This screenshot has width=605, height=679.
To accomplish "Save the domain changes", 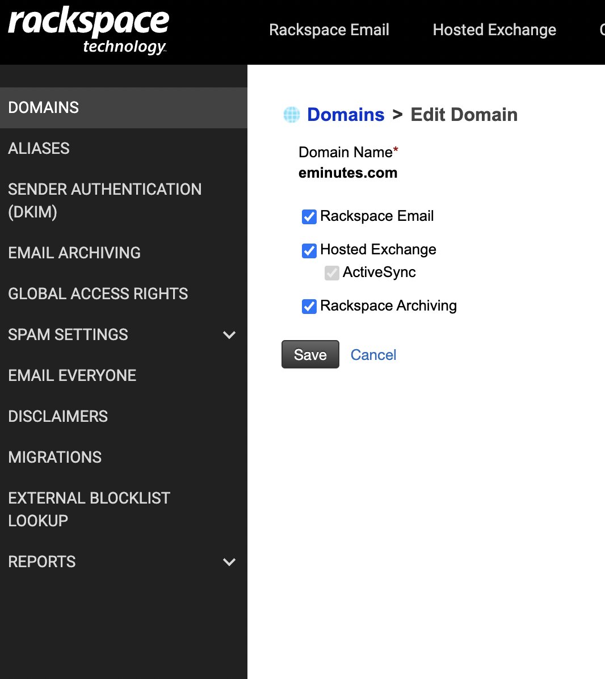I will click(310, 355).
